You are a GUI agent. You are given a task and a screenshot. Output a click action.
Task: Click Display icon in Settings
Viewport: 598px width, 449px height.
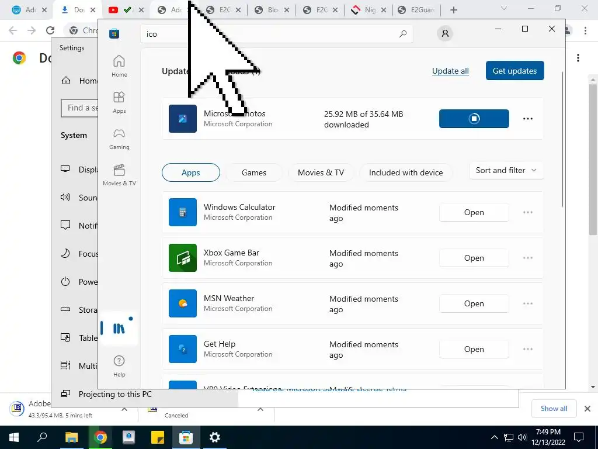click(65, 169)
